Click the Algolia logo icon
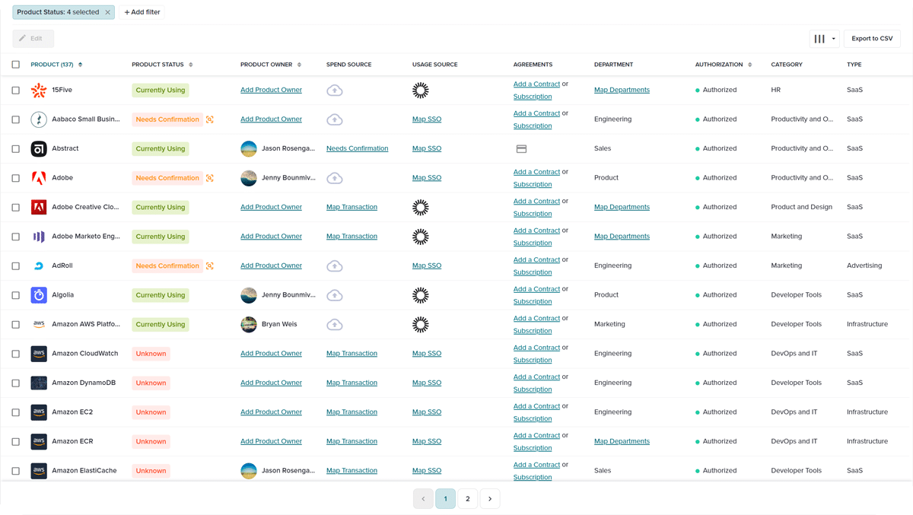 (x=39, y=295)
